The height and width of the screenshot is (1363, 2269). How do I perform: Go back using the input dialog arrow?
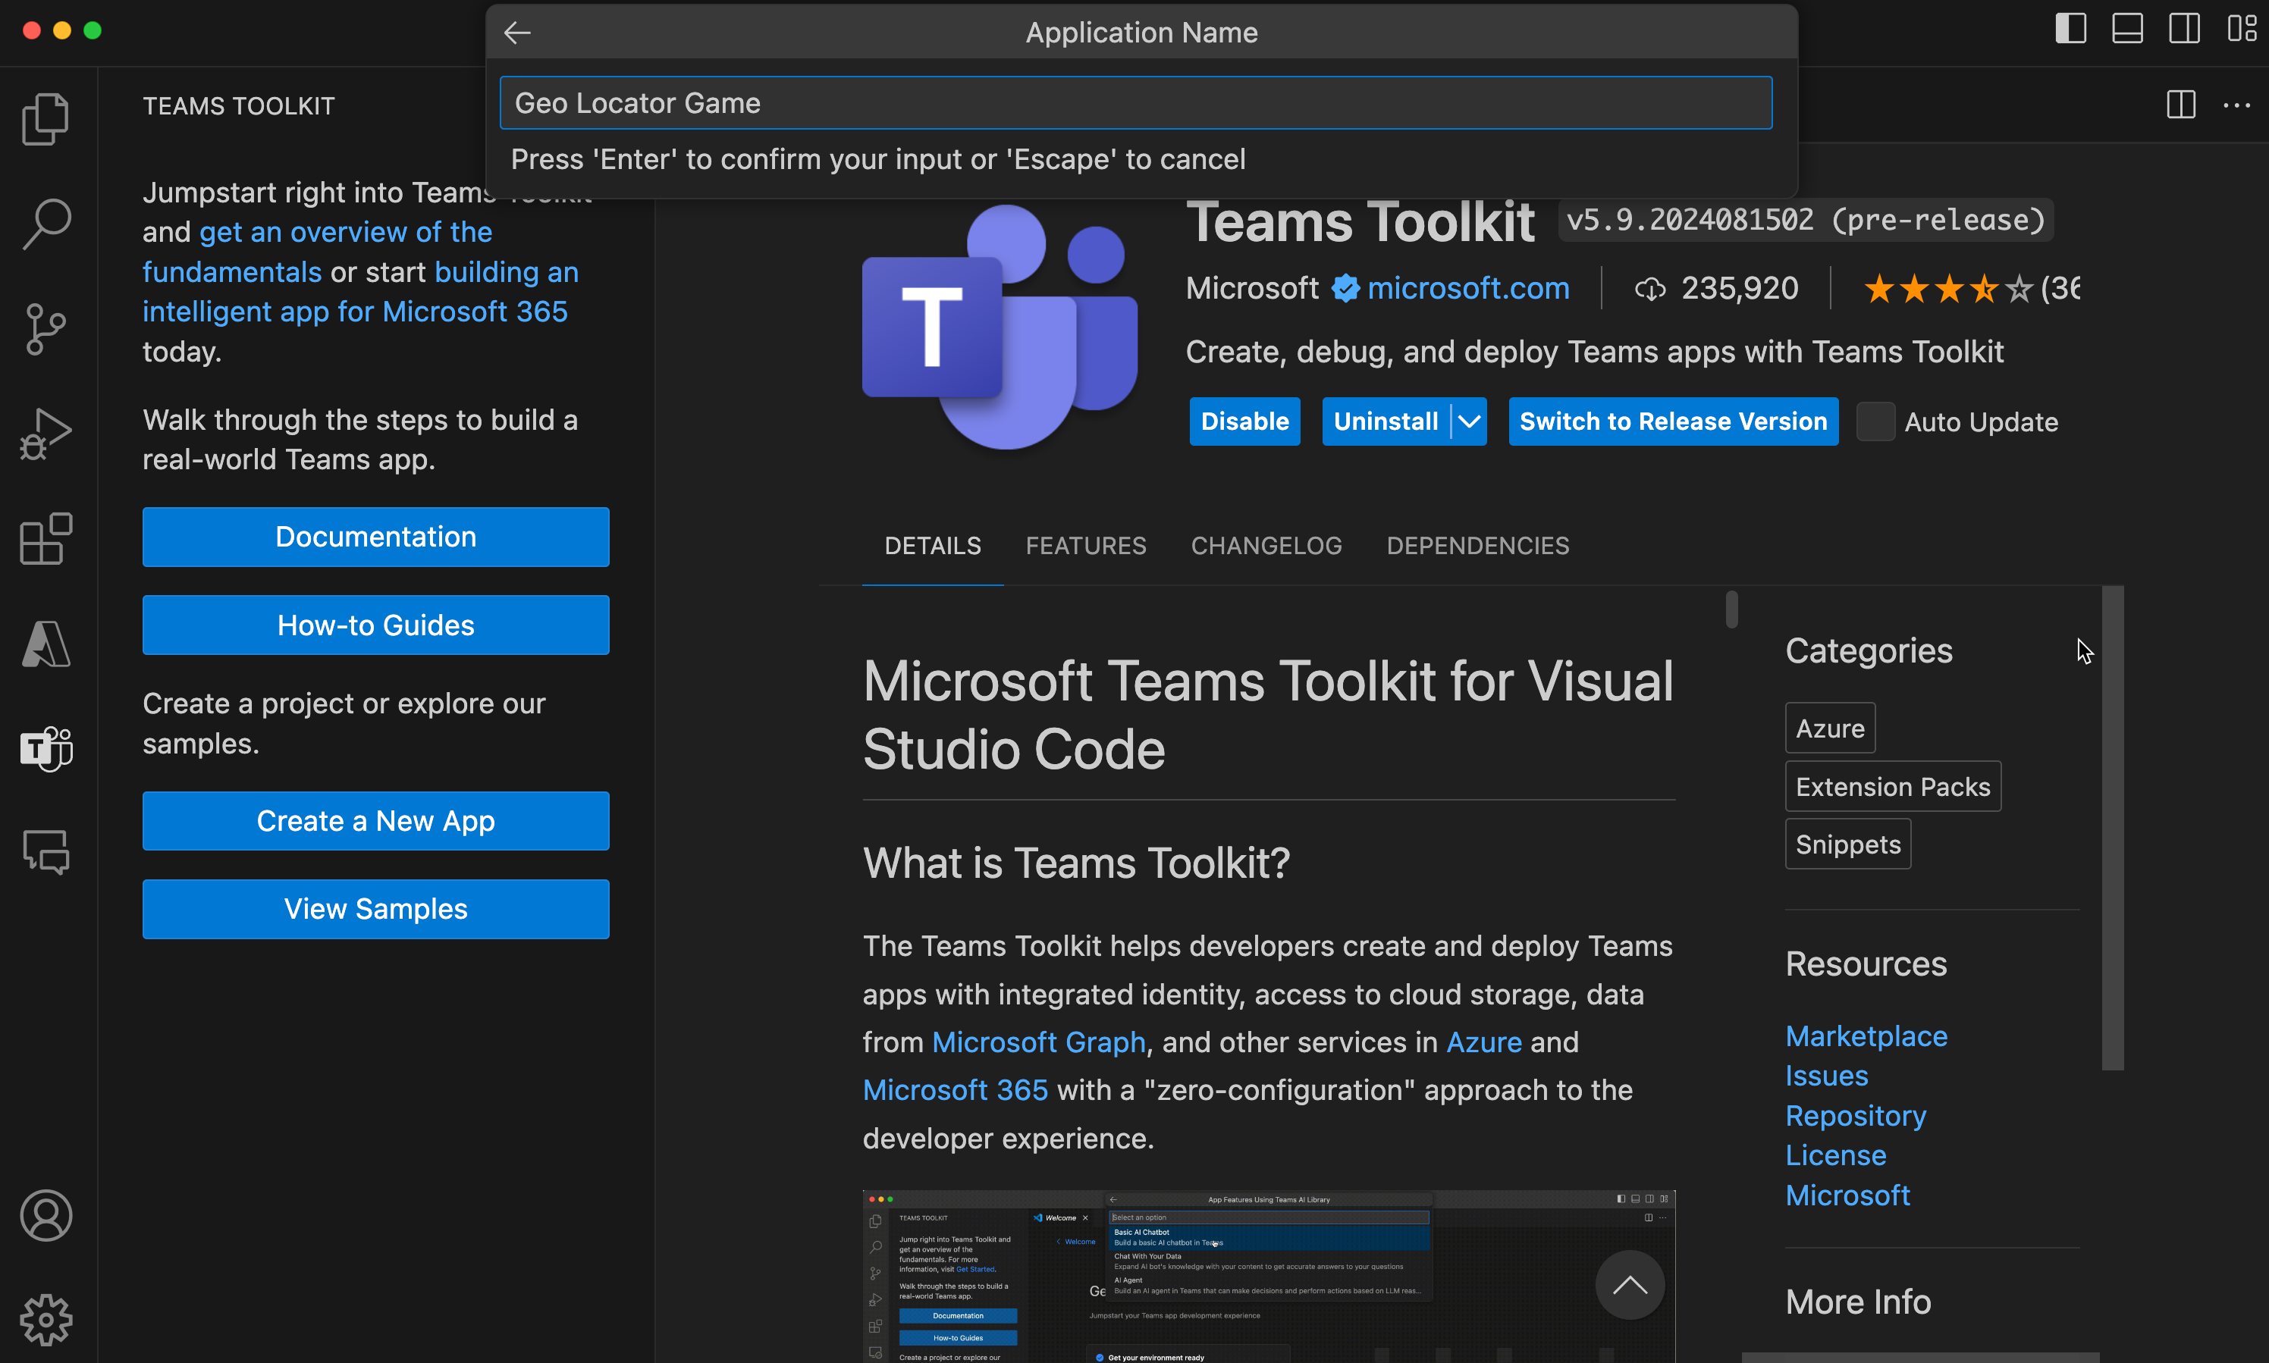[x=518, y=33]
